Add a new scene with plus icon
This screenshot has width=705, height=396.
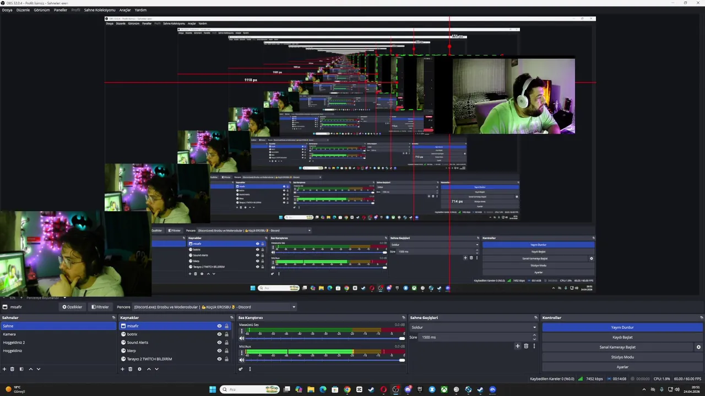[4, 369]
